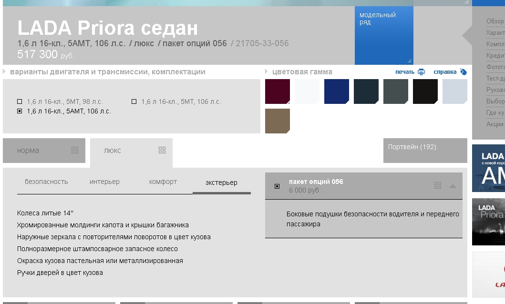
Task: Switch to экстерьер tab
Action: (222, 182)
